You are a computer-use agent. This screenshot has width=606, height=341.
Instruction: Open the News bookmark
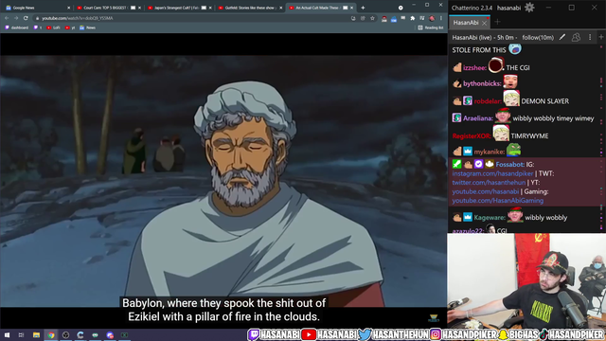87,27
